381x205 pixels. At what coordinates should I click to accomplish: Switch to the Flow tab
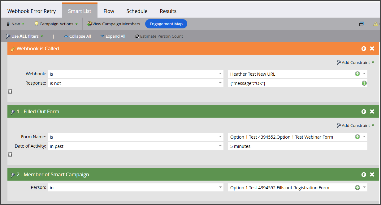tap(109, 11)
